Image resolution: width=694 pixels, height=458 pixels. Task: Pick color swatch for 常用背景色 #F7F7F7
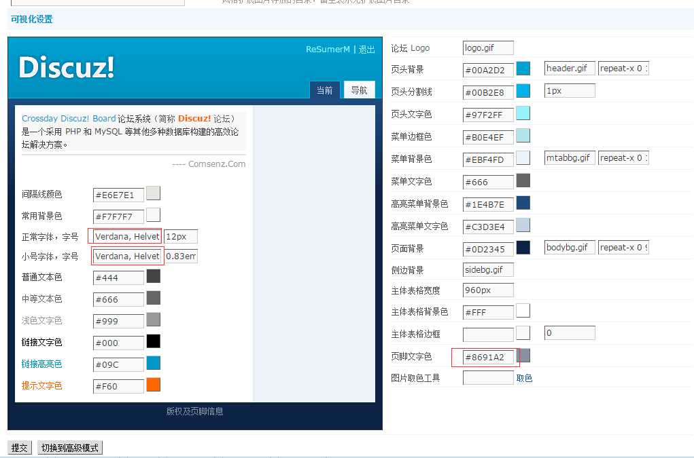153,215
